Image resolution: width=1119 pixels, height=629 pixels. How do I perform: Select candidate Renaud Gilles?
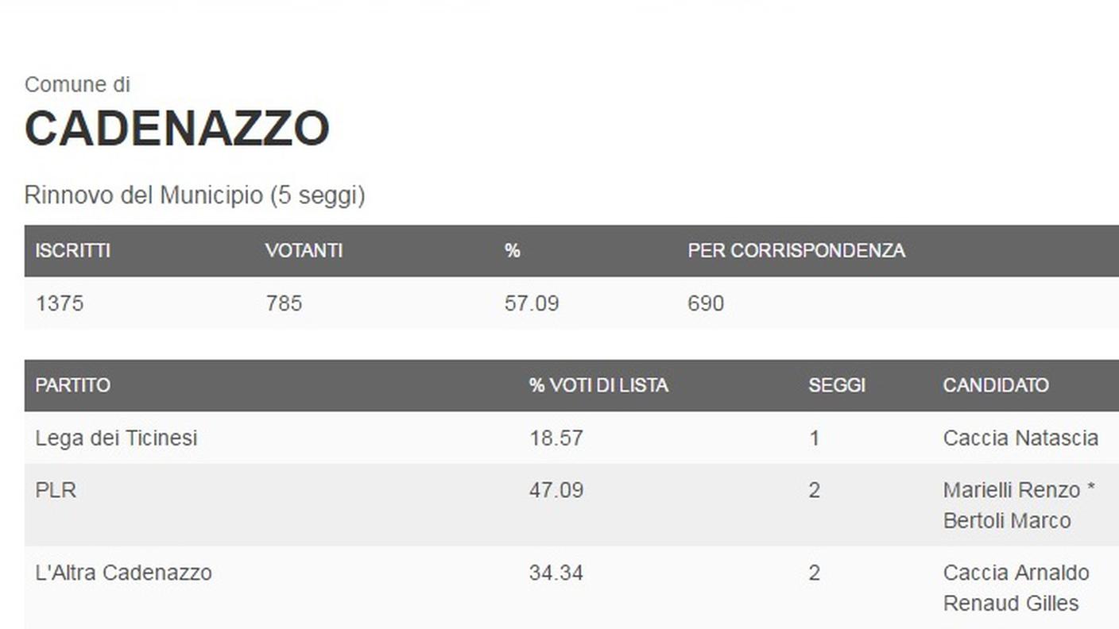pyautogui.click(x=1011, y=603)
